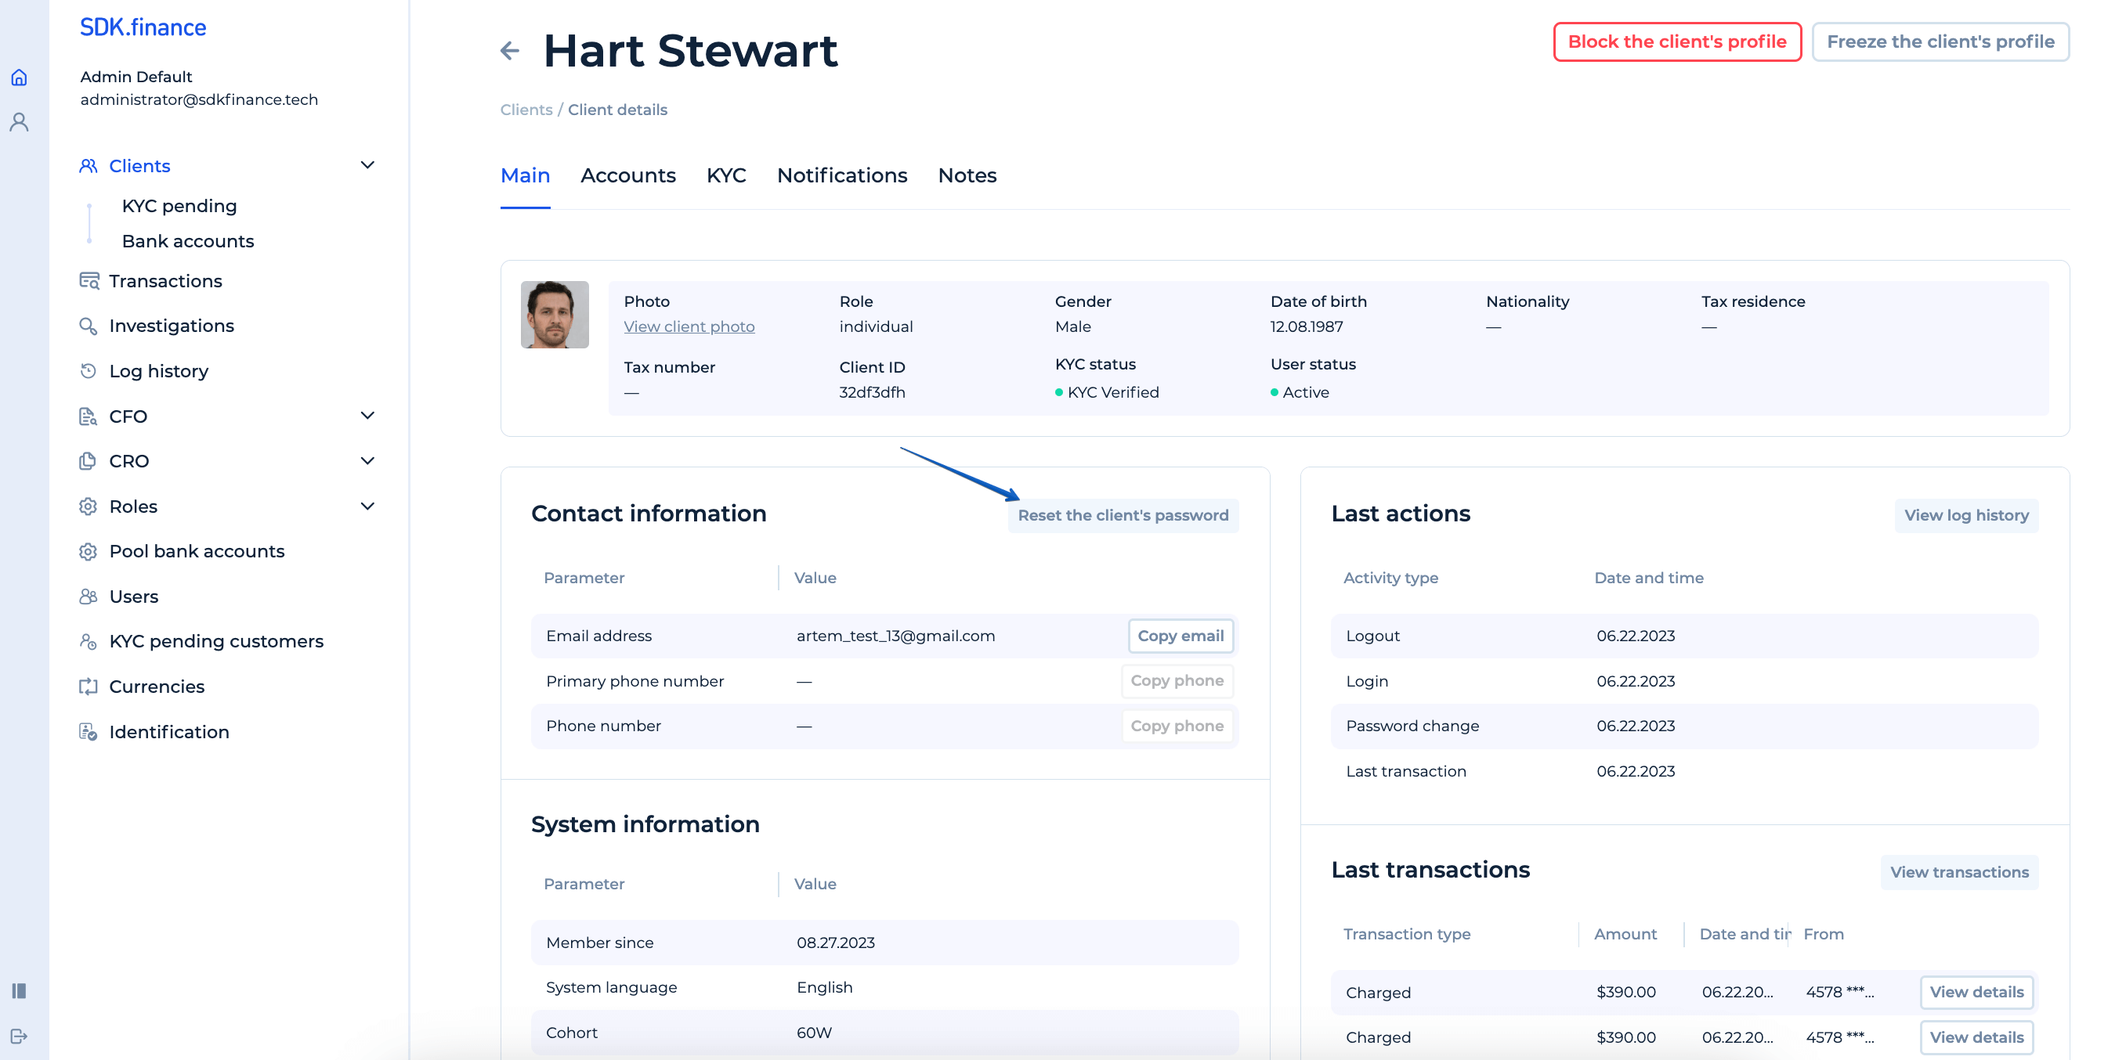
Task: Expand the CFO menu chevron
Action: coord(367,416)
